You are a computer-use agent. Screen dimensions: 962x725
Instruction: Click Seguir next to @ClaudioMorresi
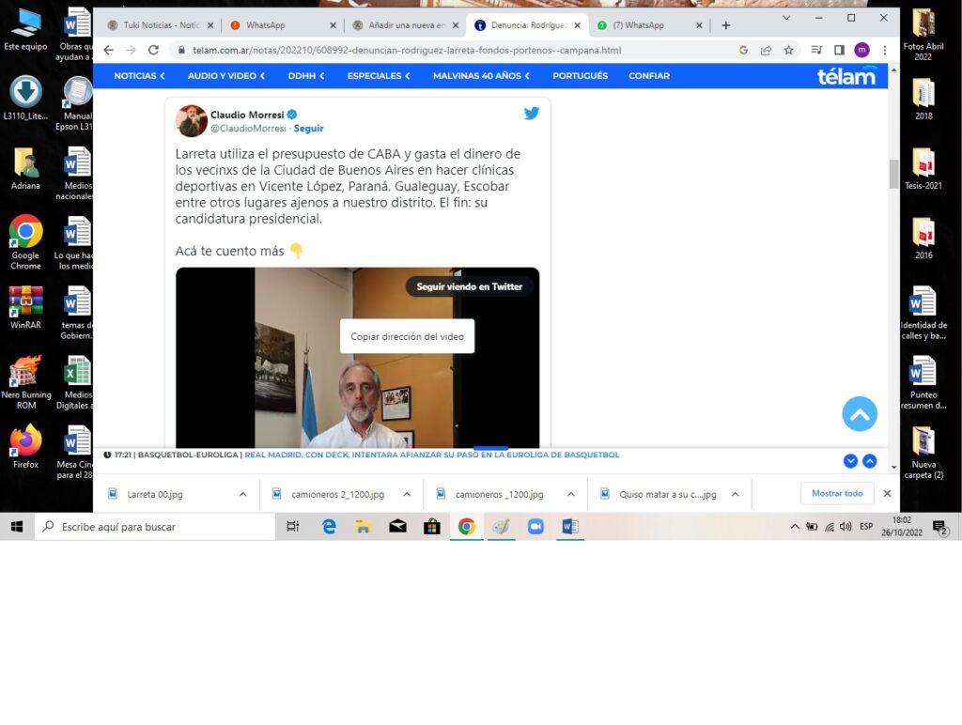pyautogui.click(x=308, y=129)
